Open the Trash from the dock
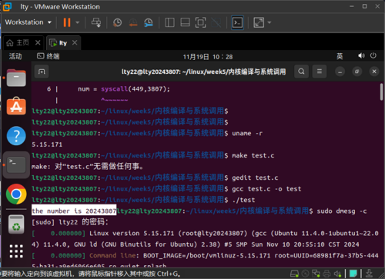This screenshot has width=385, height=279. pos(16,224)
